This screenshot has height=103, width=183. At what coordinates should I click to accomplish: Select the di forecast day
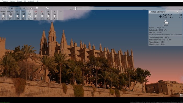[x=54, y=15]
